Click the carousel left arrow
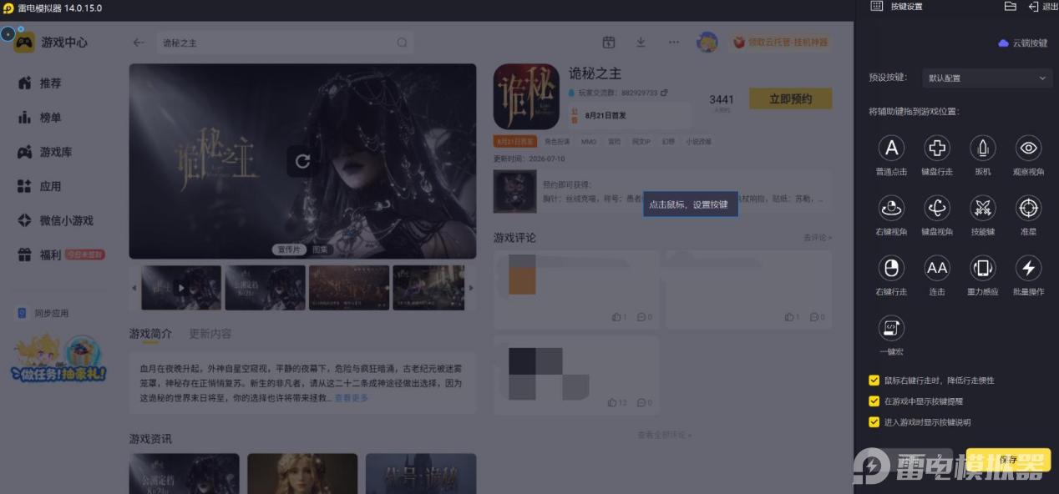 (x=134, y=288)
